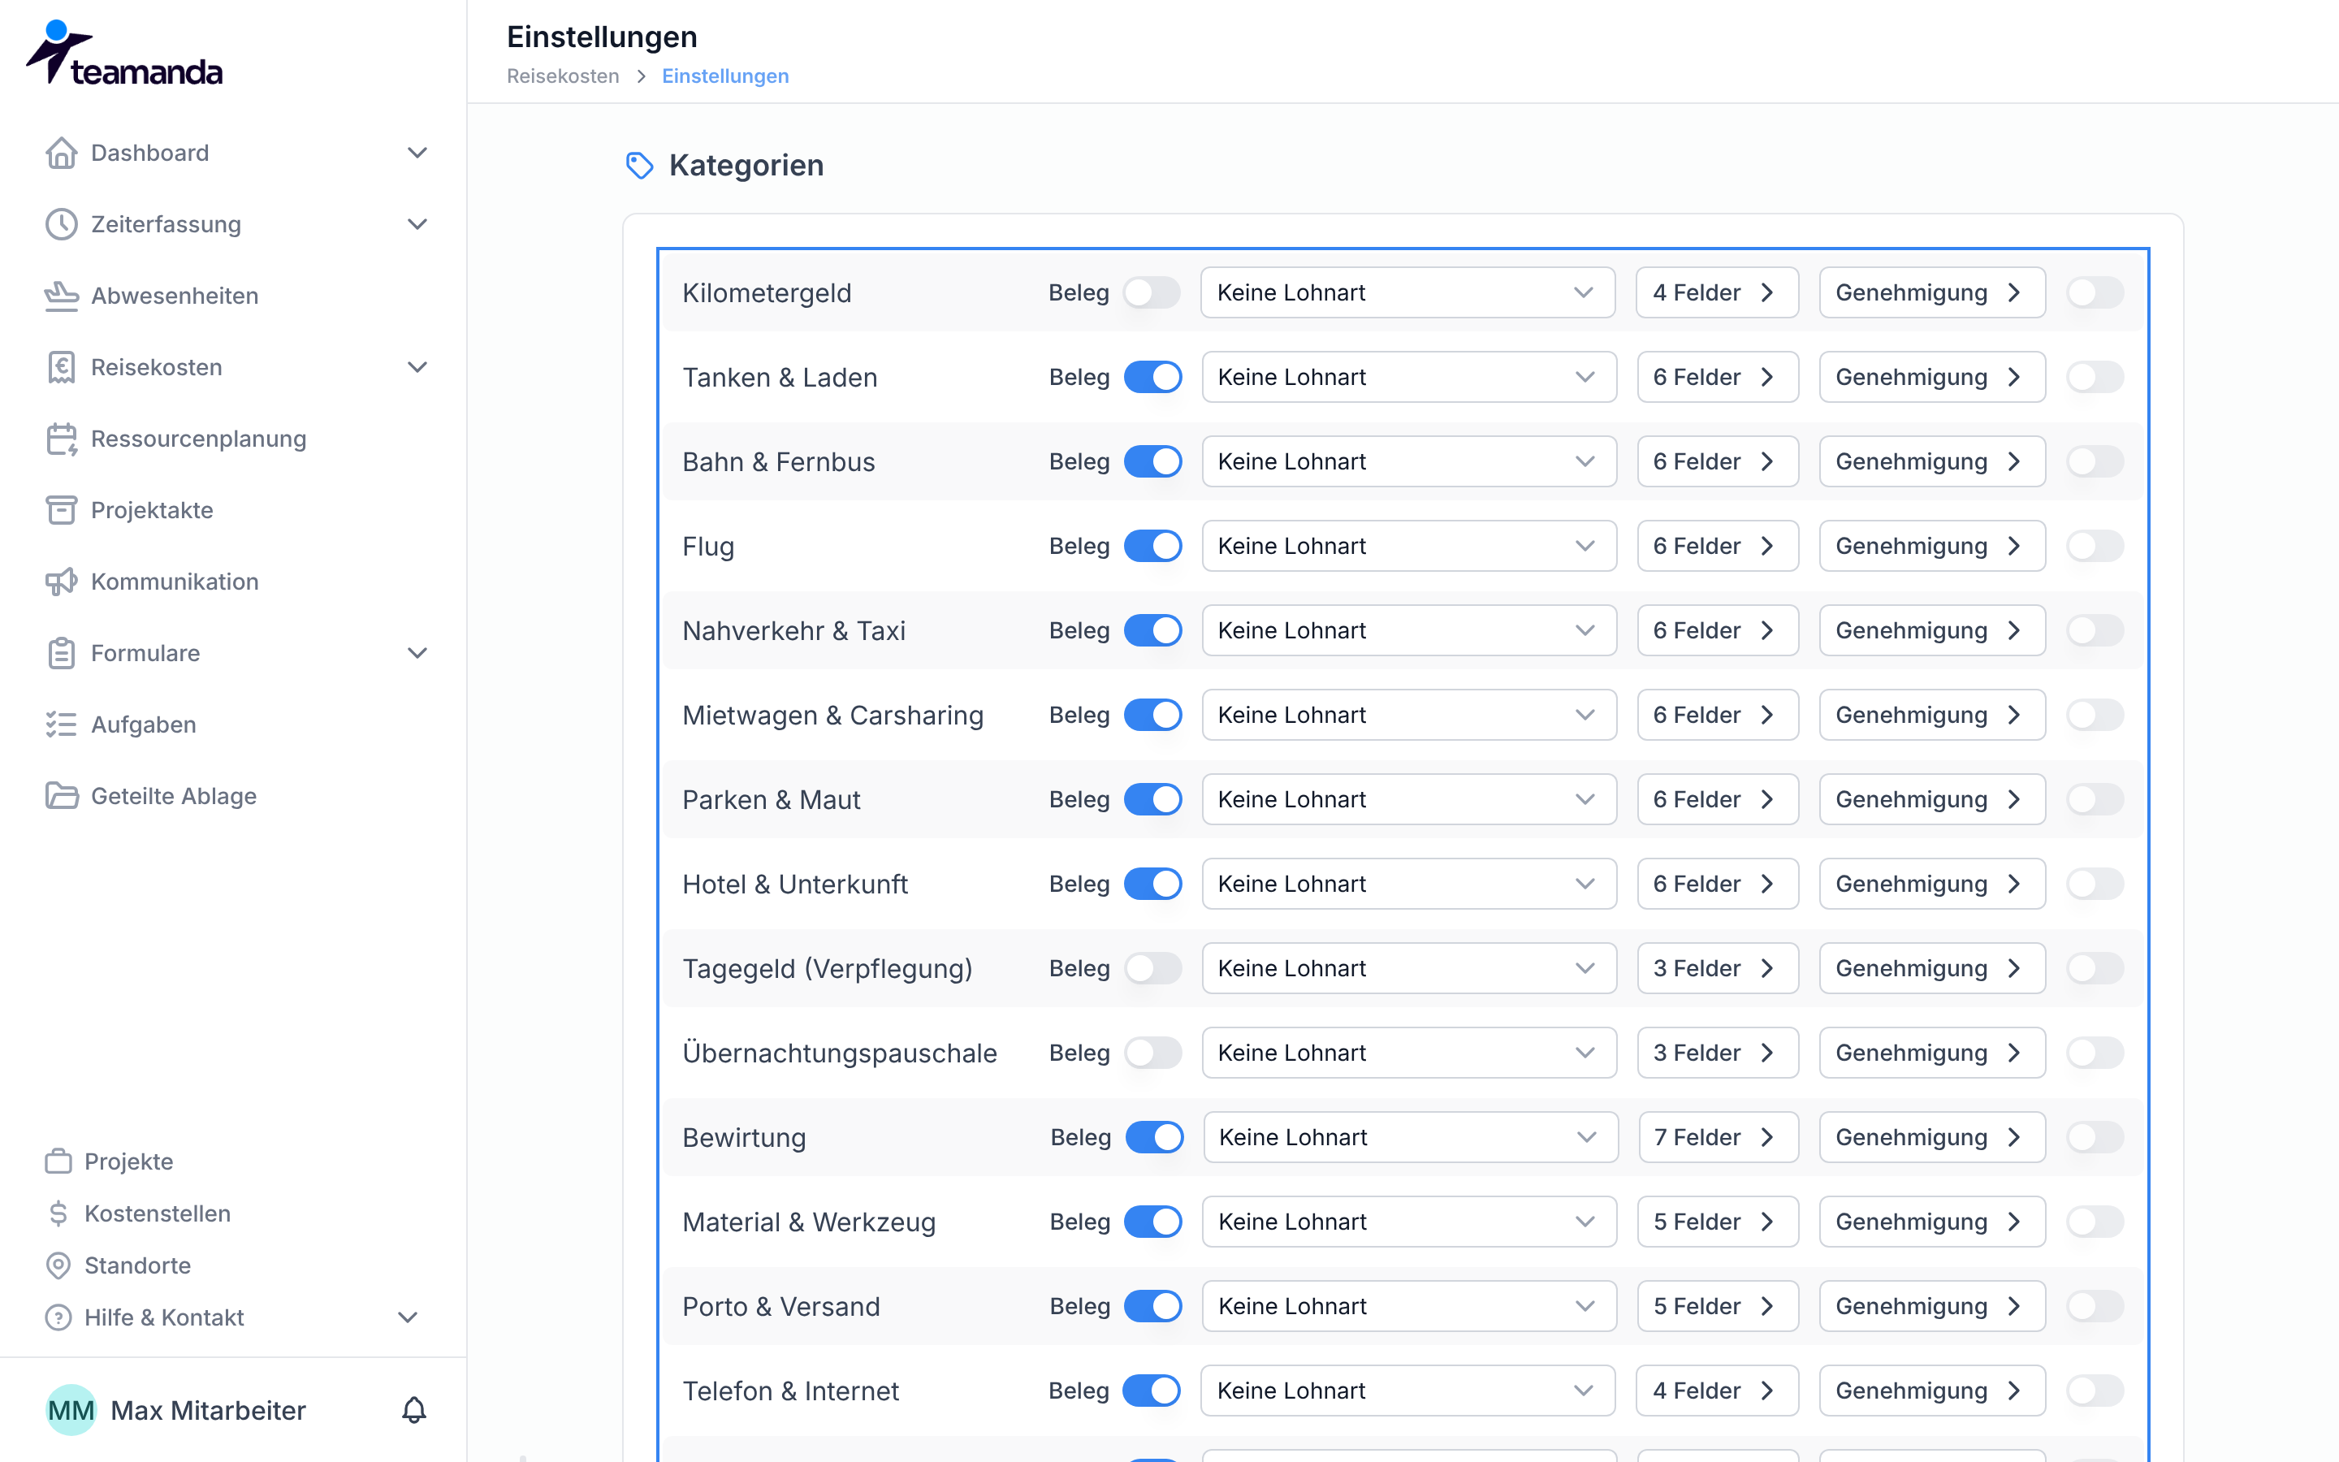Click the Projektakte archive box icon
Viewport: 2339px width, 1462px height.
click(61, 511)
